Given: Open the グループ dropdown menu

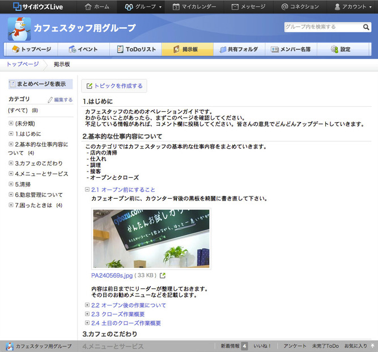Looking at the screenshot, I should coord(142,7).
